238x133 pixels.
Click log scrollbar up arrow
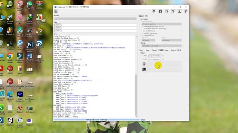click(x=136, y=37)
